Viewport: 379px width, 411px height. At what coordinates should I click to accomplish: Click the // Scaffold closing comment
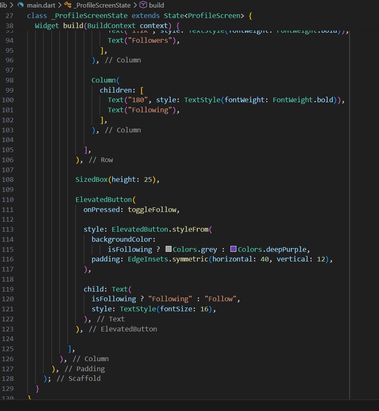(78, 378)
